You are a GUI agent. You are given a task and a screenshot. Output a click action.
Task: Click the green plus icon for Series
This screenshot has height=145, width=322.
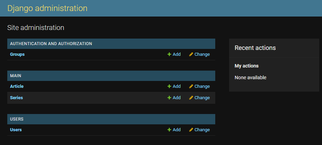(x=169, y=98)
